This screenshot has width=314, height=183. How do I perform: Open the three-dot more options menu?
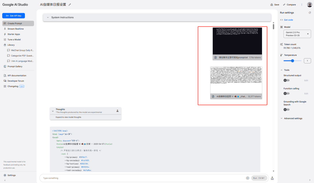pyautogui.click(x=302, y=5)
